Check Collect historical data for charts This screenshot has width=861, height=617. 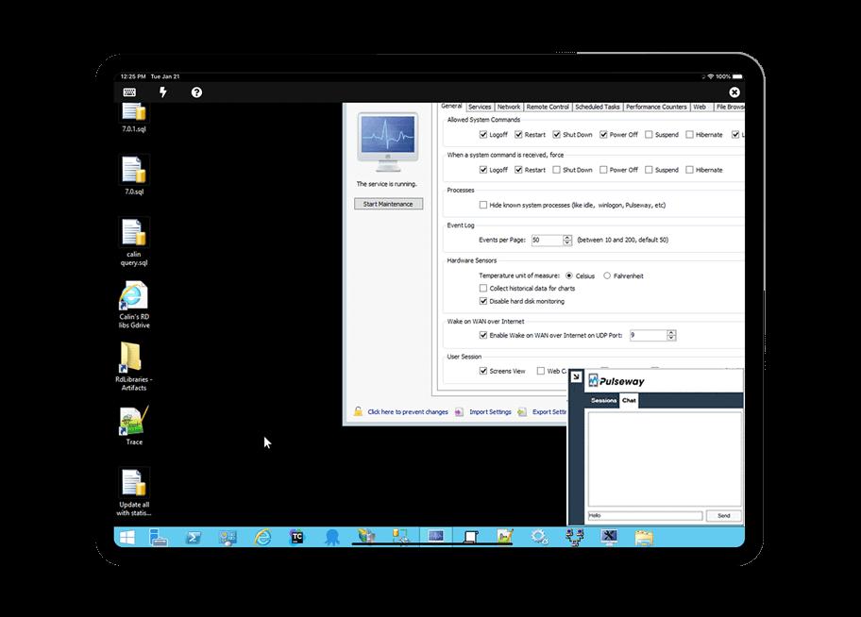pyautogui.click(x=483, y=288)
